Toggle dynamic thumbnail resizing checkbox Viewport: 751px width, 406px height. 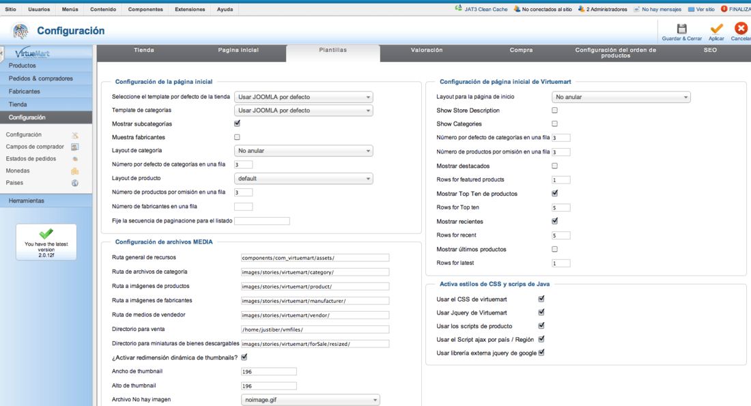pos(244,357)
